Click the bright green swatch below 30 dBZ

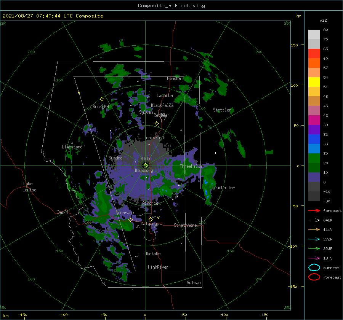pyautogui.click(x=314, y=158)
